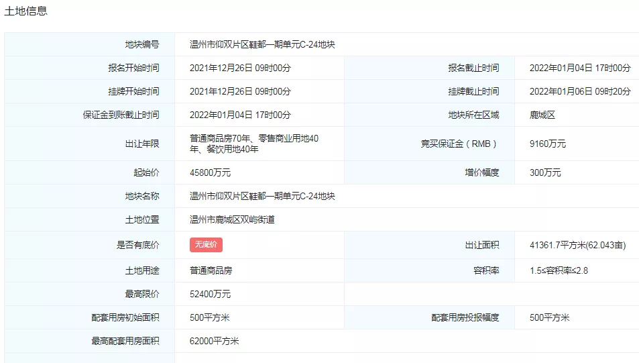The image size is (639, 363).
Task: Click the 是否有底价 label
Action: point(137,245)
